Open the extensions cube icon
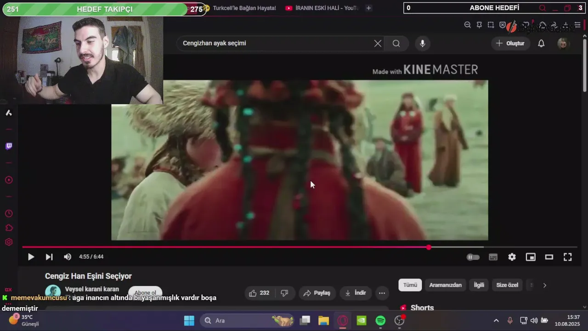The image size is (588, 331). pyautogui.click(x=9, y=228)
